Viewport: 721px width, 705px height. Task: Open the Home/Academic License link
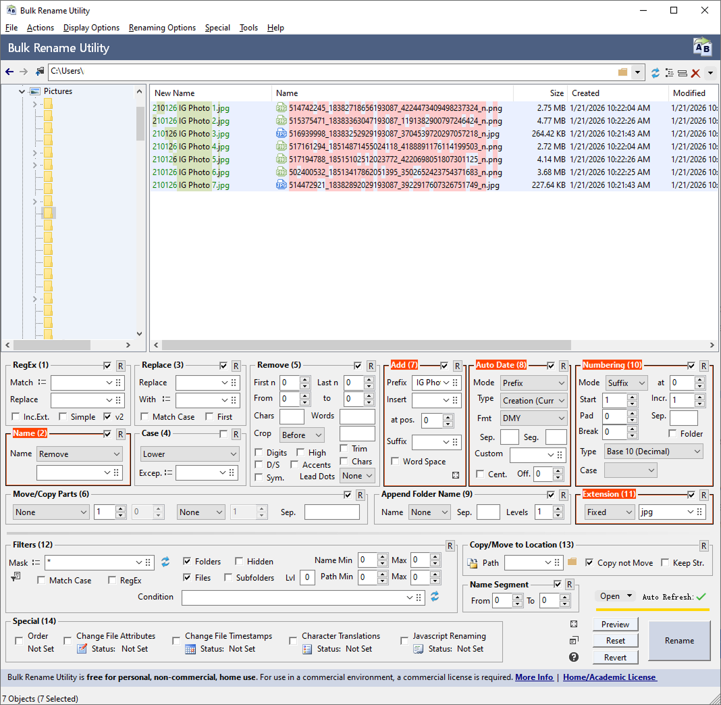609,677
